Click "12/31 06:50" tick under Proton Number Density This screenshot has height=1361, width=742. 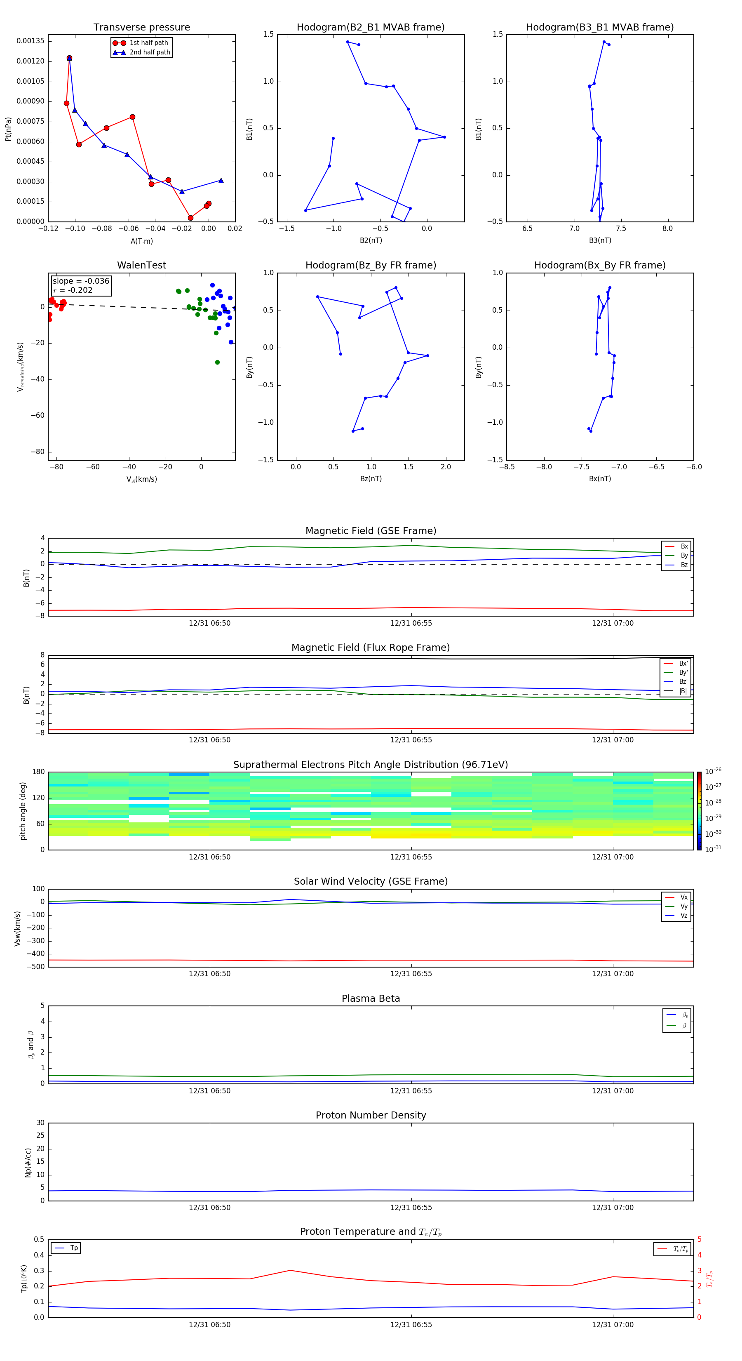(x=210, y=1208)
